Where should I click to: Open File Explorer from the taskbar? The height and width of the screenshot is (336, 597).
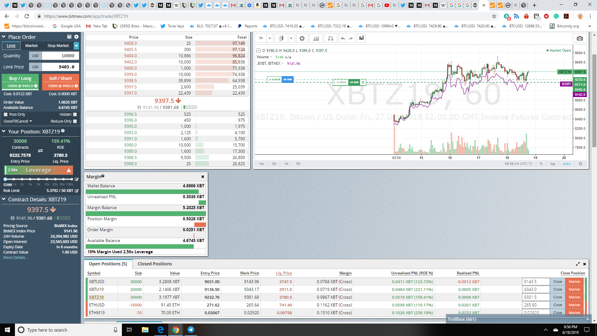(145, 330)
